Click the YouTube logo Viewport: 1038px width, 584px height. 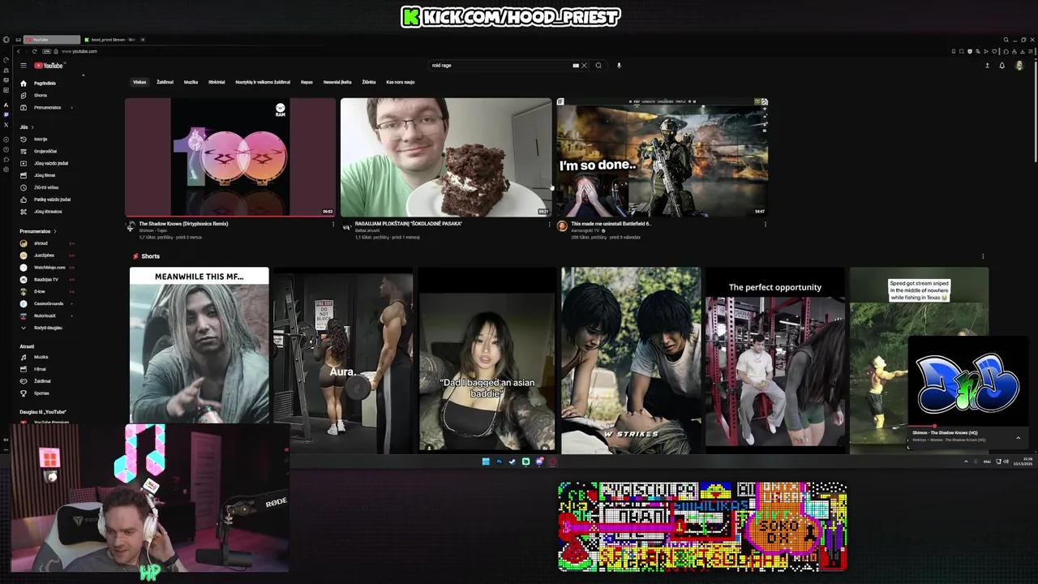point(49,66)
